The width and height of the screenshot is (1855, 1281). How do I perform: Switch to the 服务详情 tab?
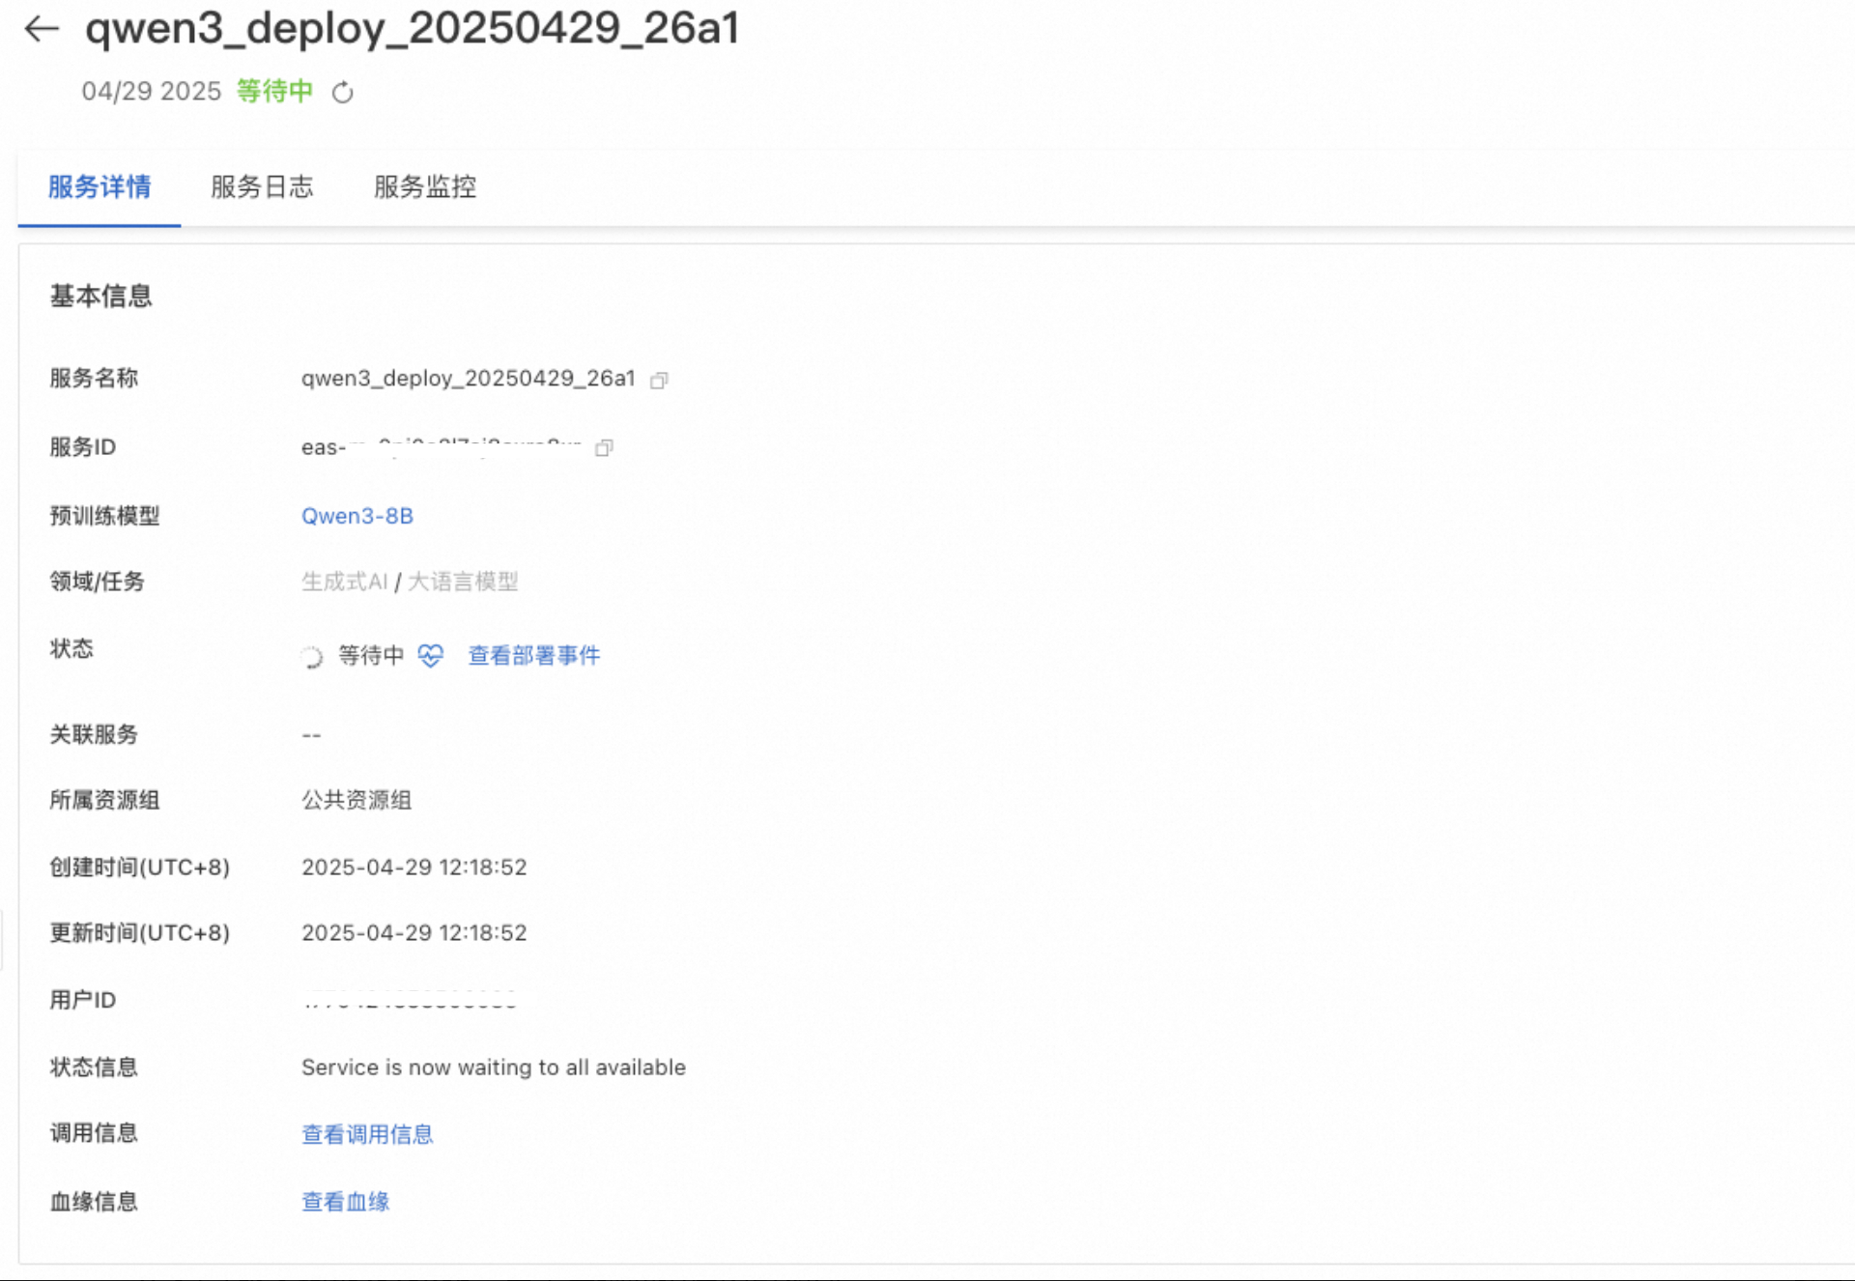coord(100,186)
